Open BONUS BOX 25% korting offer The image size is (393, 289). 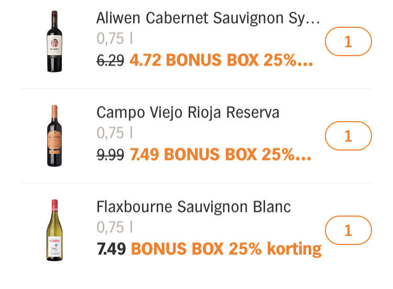[226, 249]
